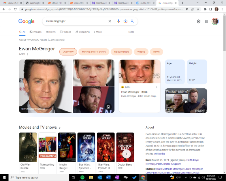Open the Google account profile picture
Image resolution: width=226 pixels, height=181 pixels.
[x=215, y=21]
